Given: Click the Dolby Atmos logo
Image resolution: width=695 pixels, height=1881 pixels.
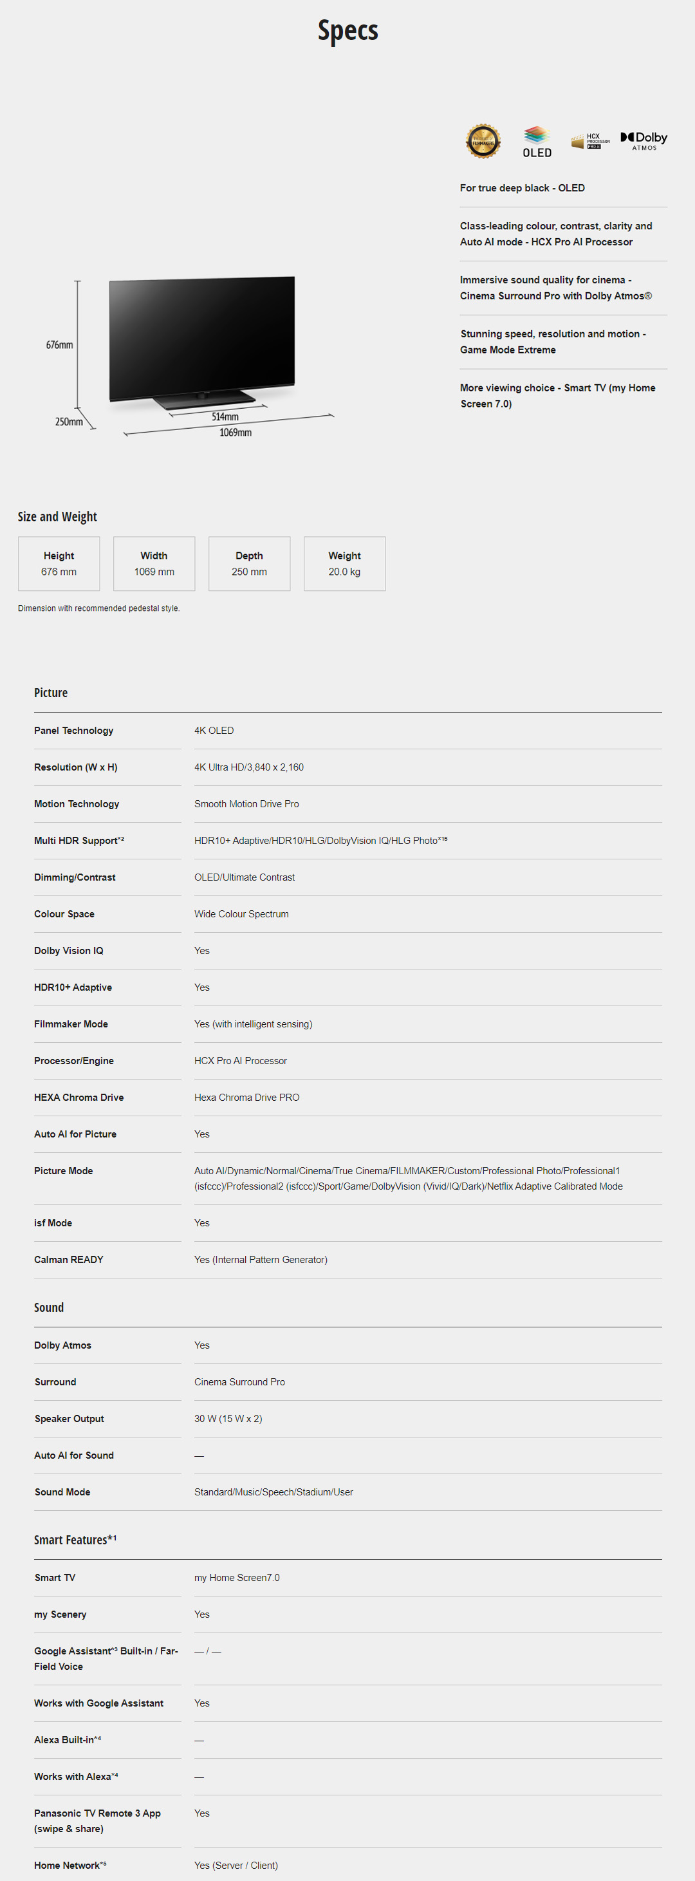Looking at the screenshot, I should (x=644, y=141).
